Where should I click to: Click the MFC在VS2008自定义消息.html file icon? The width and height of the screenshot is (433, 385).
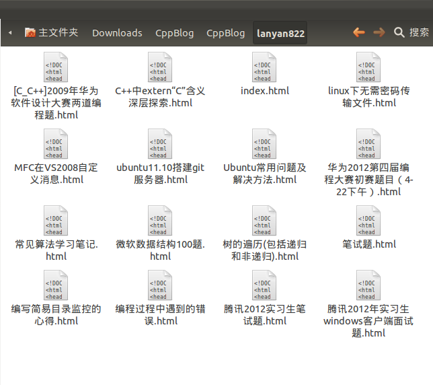pos(56,145)
